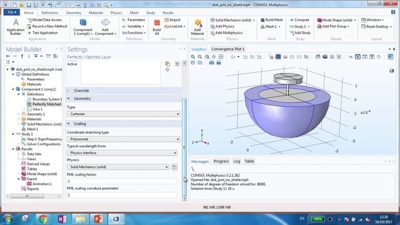
Task: Click Add Multiphysics in ribbon
Action: (x=226, y=32)
